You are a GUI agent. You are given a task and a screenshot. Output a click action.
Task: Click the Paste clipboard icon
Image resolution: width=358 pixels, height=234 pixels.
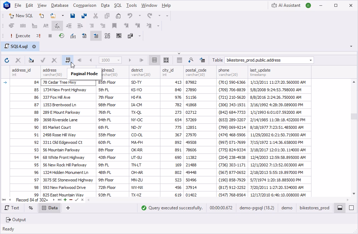tap(118, 15)
